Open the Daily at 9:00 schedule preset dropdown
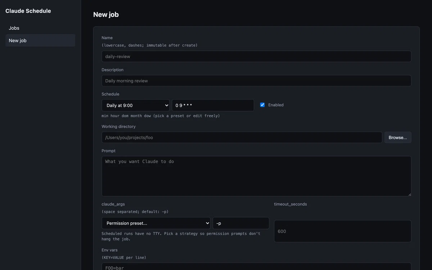This screenshot has height=270, width=432. tap(135, 105)
